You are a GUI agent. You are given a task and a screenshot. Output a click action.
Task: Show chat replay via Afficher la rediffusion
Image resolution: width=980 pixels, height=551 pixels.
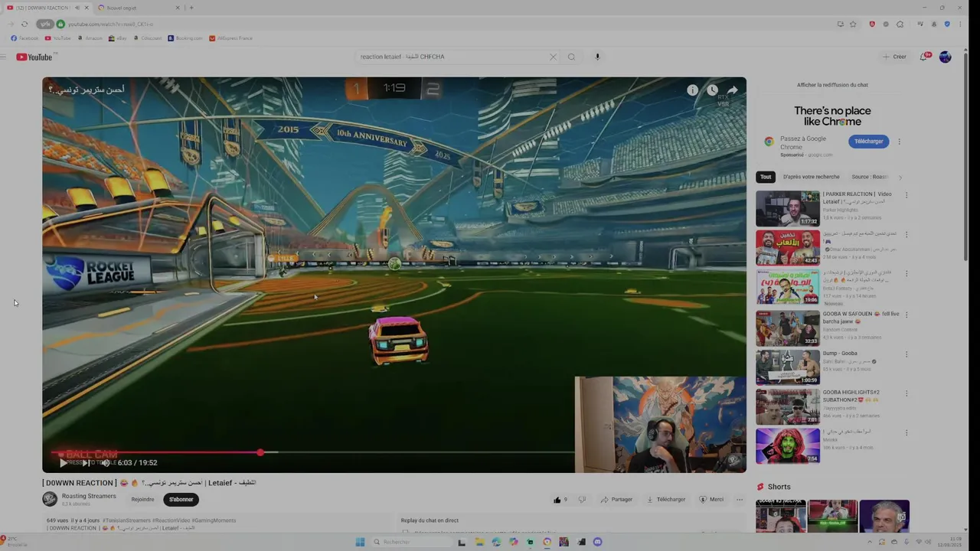coord(832,85)
